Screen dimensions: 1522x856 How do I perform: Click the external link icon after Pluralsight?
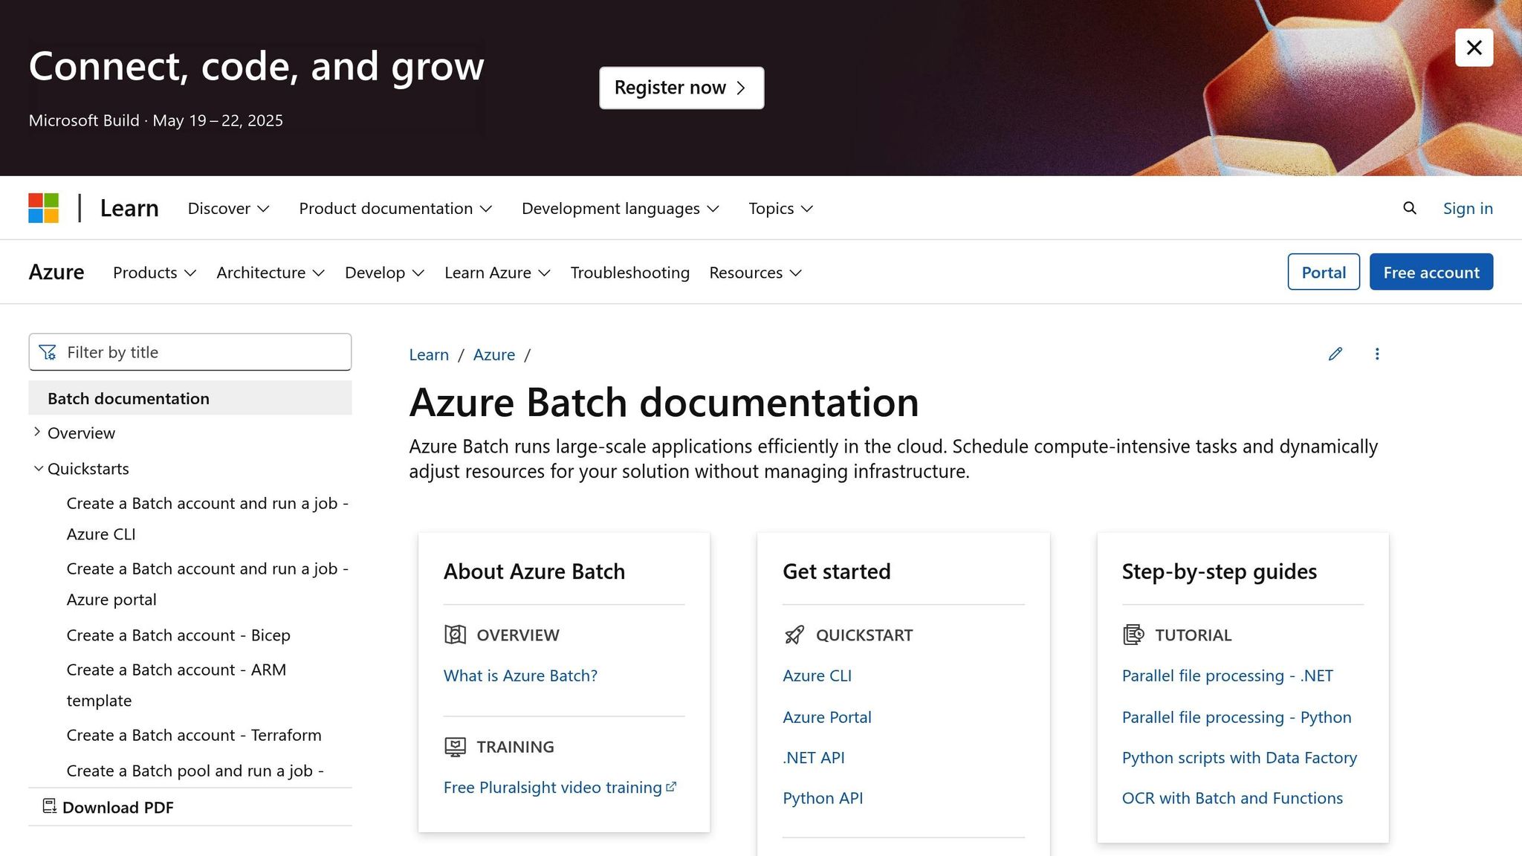671,786
